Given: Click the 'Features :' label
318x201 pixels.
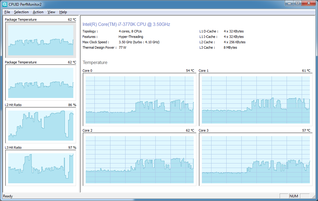Looking at the screenshot, I should coord(90,37).
